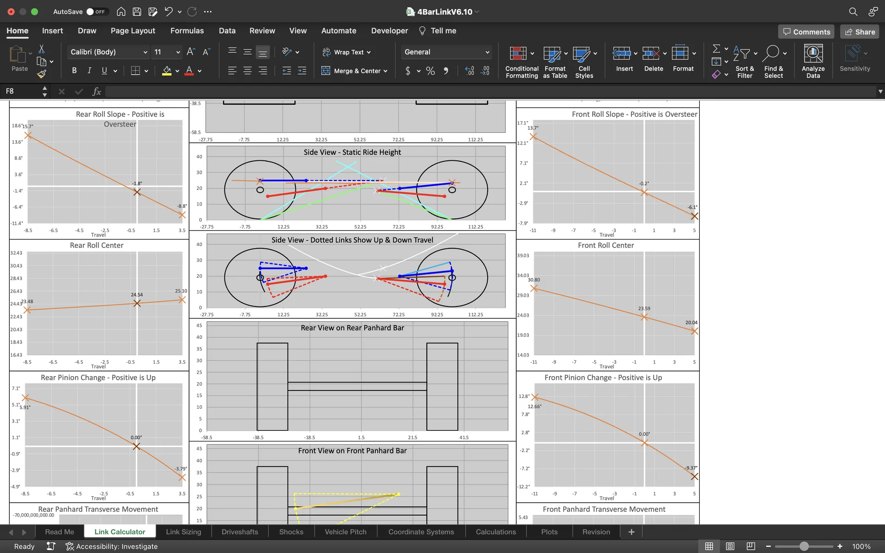The height and width of the screenshot is (553, 885).
Task: Click the Name Box showing F8
Action: 21,91
